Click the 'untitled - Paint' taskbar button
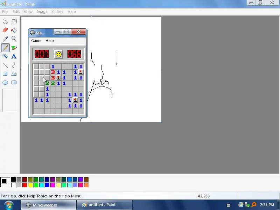 [104, 205]
